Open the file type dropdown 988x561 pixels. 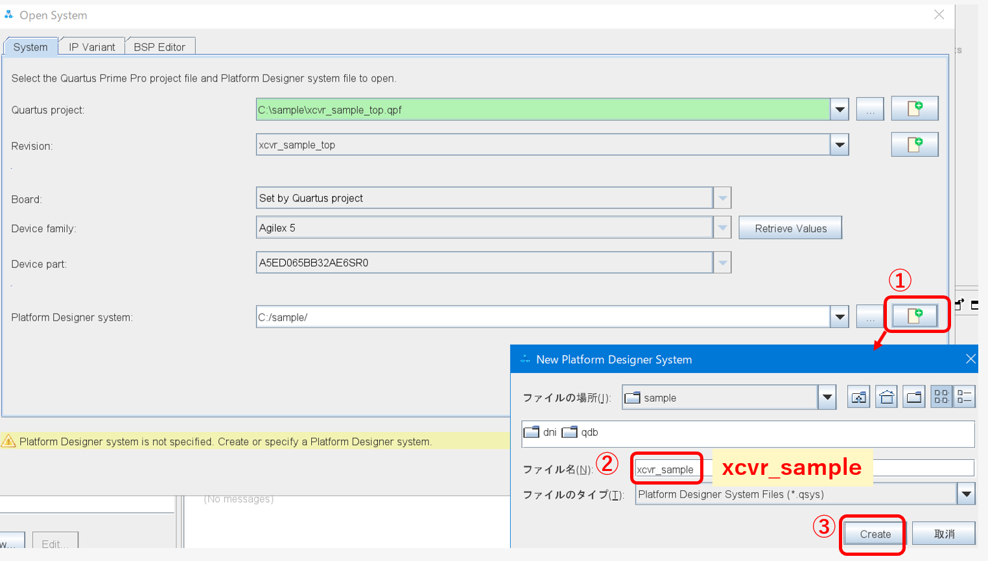[x=966, y=494]
